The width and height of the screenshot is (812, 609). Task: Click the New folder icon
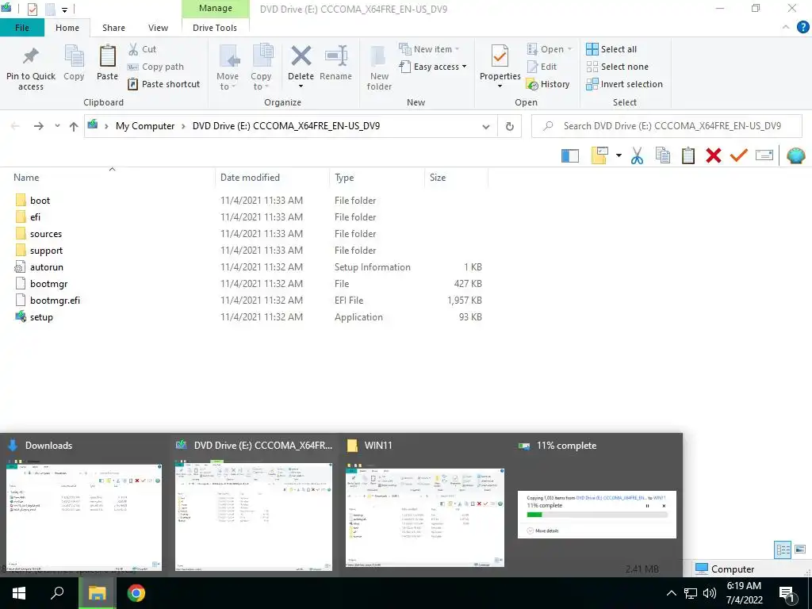coord(379,56)
